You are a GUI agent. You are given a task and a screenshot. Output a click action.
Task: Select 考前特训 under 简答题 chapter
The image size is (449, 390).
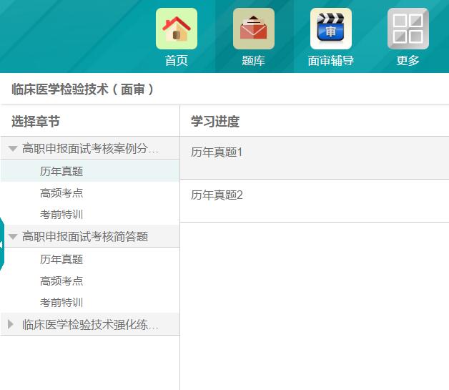[61, 303]
